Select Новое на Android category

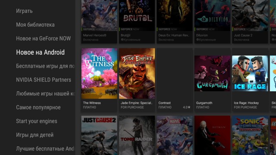tap(40, 52)
